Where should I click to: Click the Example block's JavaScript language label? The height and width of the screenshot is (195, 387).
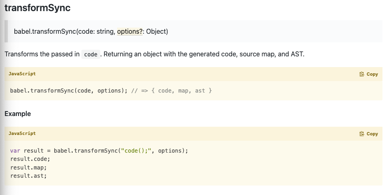coord(22,133)
